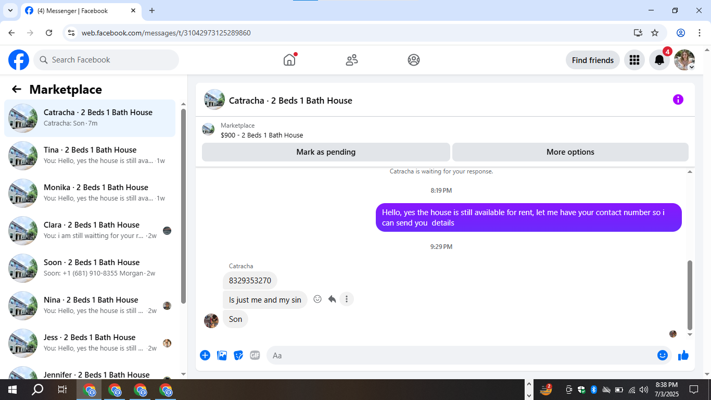Click the Mark as pending button
This screenshot has height=400, width=711.
[326, 152]
